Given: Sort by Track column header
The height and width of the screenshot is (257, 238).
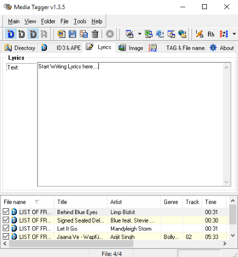Looking at the screenshot, I should (192, 202).
